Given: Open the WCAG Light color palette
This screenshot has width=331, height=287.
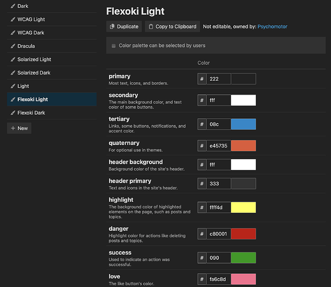Looking at the screenshot, I should tap(52, 20).
